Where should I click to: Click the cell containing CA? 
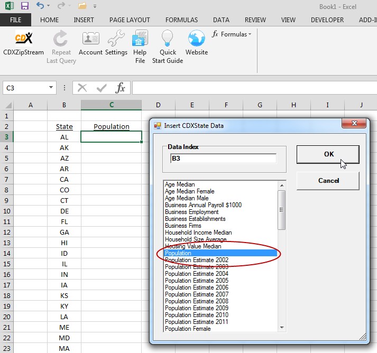64,179
